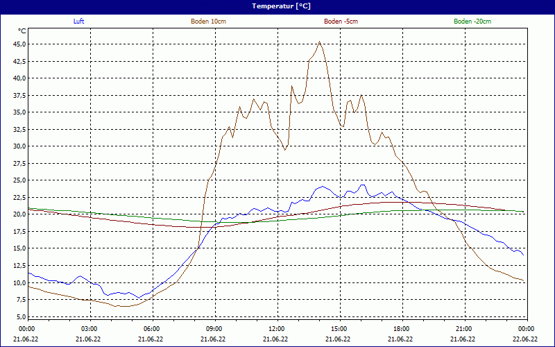Viewport: 555px width, 347px height.
Task: Select the Boden 10cm legend label
Action: click(x=208, y=22)
